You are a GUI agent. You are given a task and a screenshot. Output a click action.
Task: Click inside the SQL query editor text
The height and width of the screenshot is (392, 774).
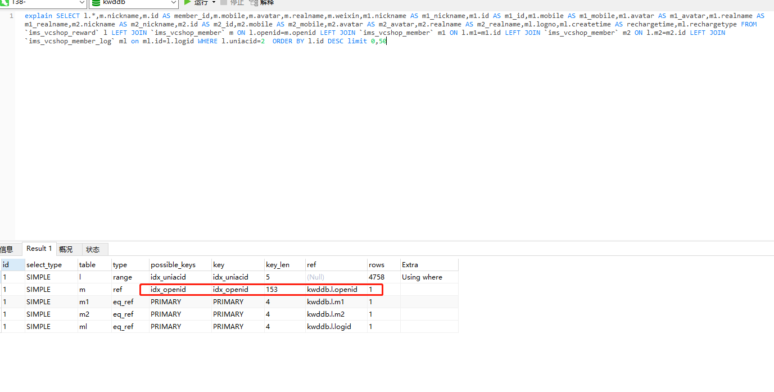[393, 29]
